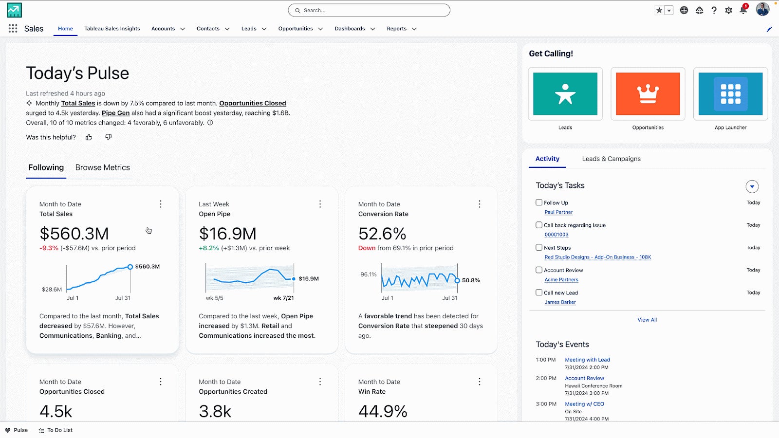Tick the Account Review task checkbox
779x438 pixels.
click(x=539, y=270)
